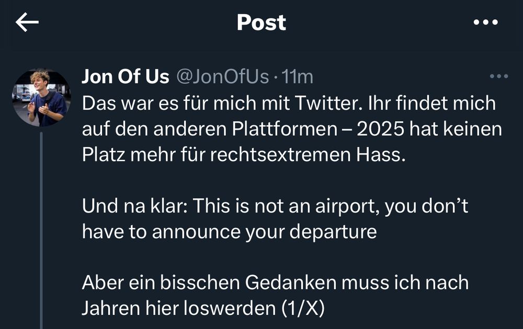The image size is (523, 329).
Task: Click the 11m timestamp
Action: pos(297,77)
